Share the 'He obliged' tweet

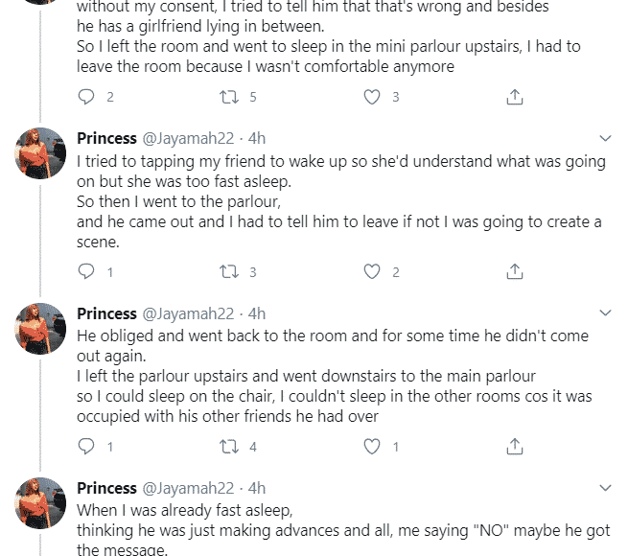(x=514, y=447)
